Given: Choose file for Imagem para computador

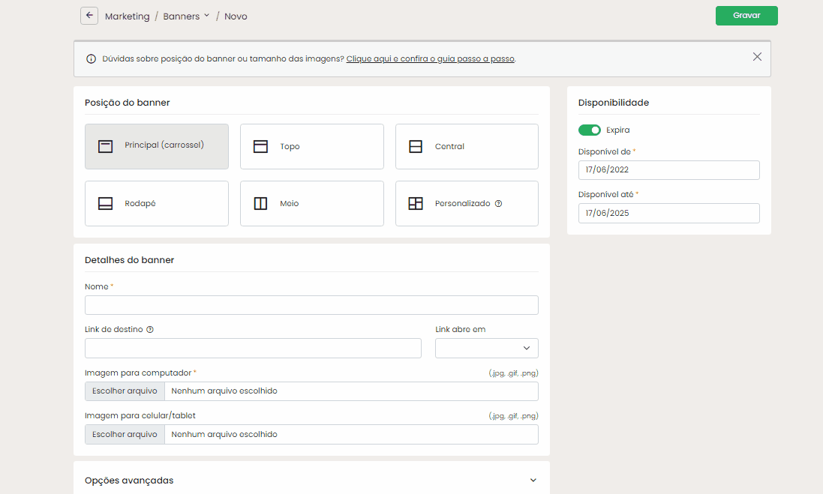Looking at the screenshot, I should point(125,391).
